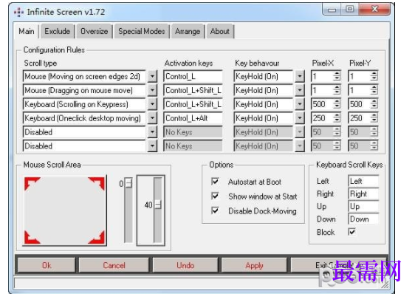Screen dimensions: 415x294
Task: Click Pixel-Y stepper in Mouse Dragging row
Action: point(374,90)
